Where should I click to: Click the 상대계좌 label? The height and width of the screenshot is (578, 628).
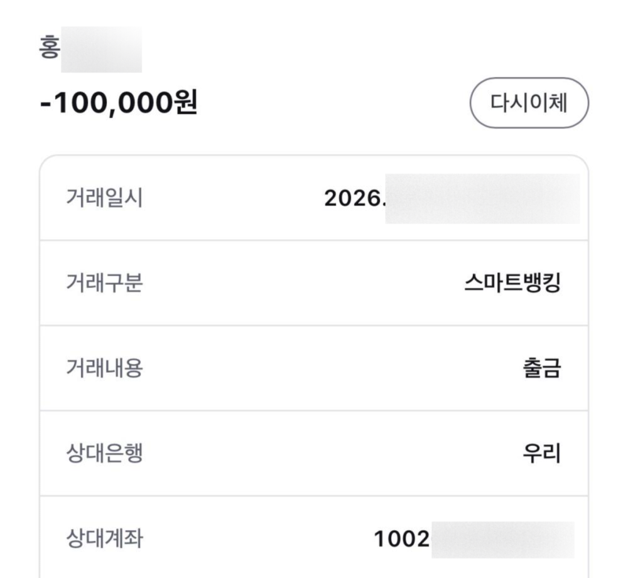104,538
